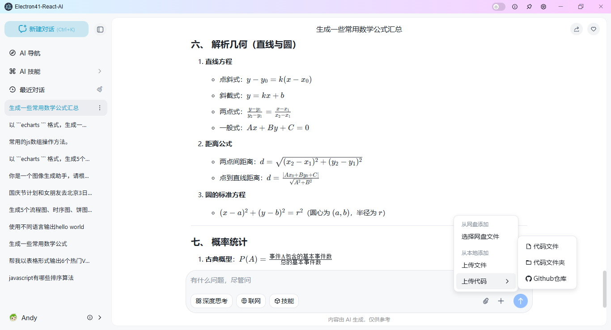Click the Electron41-React-AI app logo
Screen dimensions: 611x330
8,7
